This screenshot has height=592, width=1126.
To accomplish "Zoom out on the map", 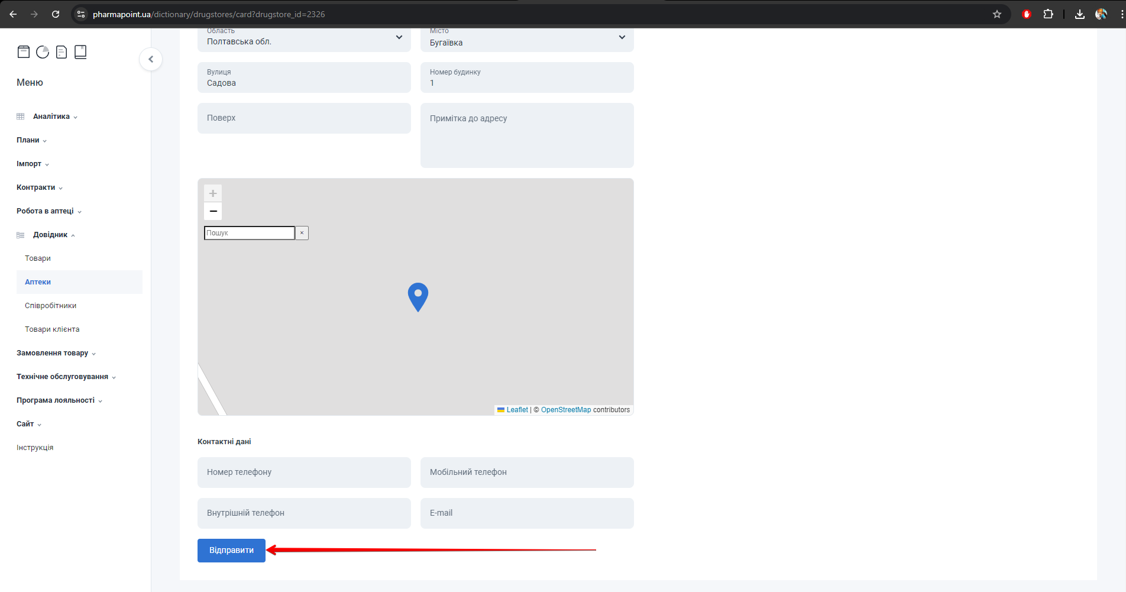I will (x=213, y=211).
